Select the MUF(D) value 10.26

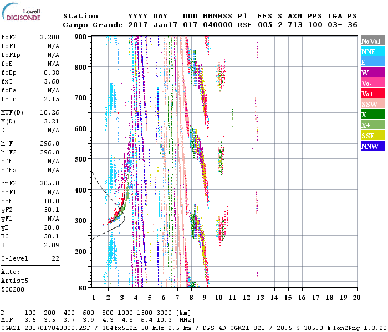[x=50, y=112]
